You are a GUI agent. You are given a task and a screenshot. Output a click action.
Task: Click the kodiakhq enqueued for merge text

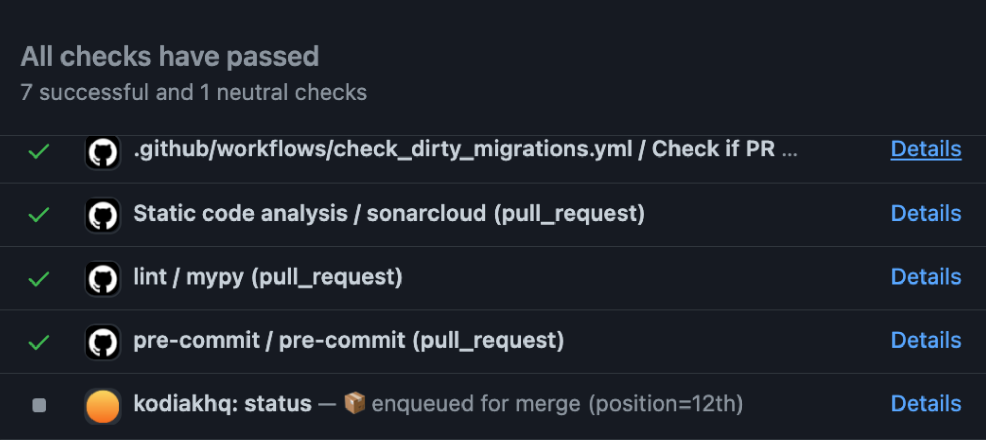pyautogui.click(x=557, y=404)
